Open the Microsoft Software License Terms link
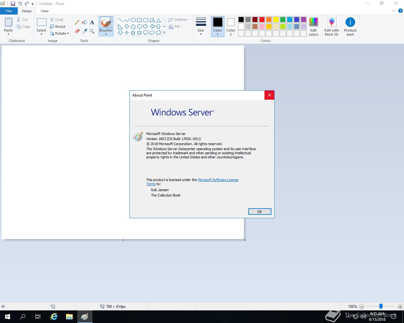 pyautogui.click(x=218, y=180)
